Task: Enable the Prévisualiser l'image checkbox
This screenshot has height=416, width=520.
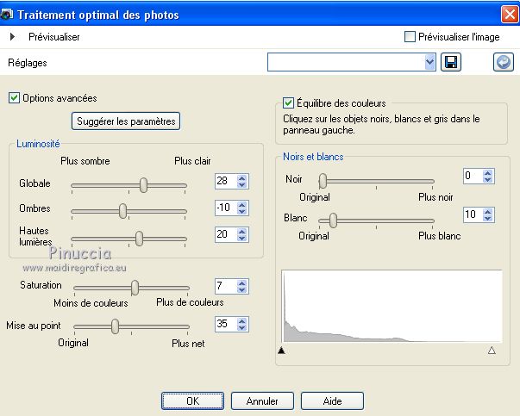Action: (x=410, y=37)
